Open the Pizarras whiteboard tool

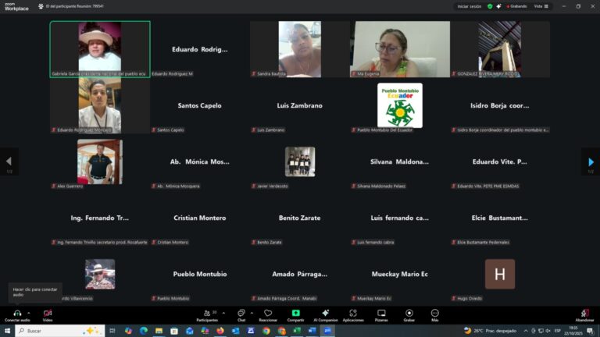tap(381, 313)
